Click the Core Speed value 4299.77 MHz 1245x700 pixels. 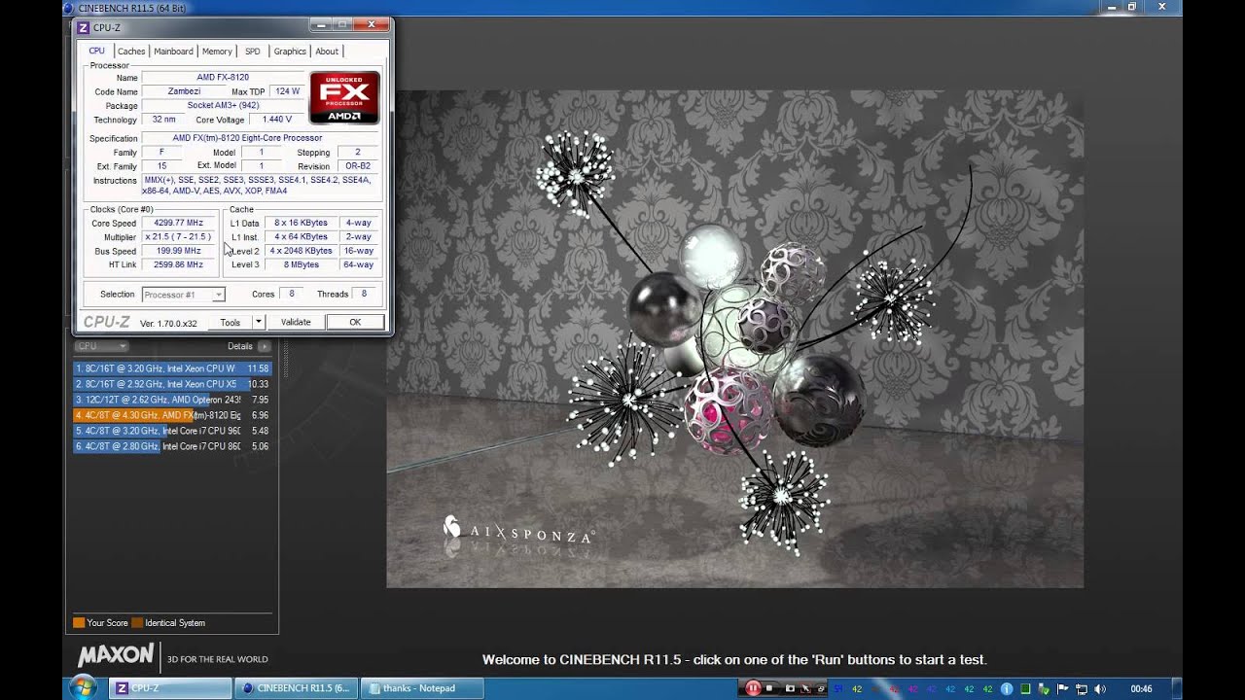click(x=178, y=223)
